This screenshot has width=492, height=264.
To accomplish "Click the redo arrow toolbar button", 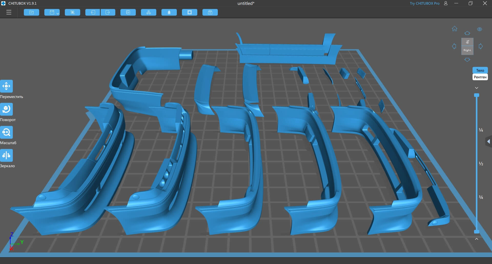I will tap(108, 12).
